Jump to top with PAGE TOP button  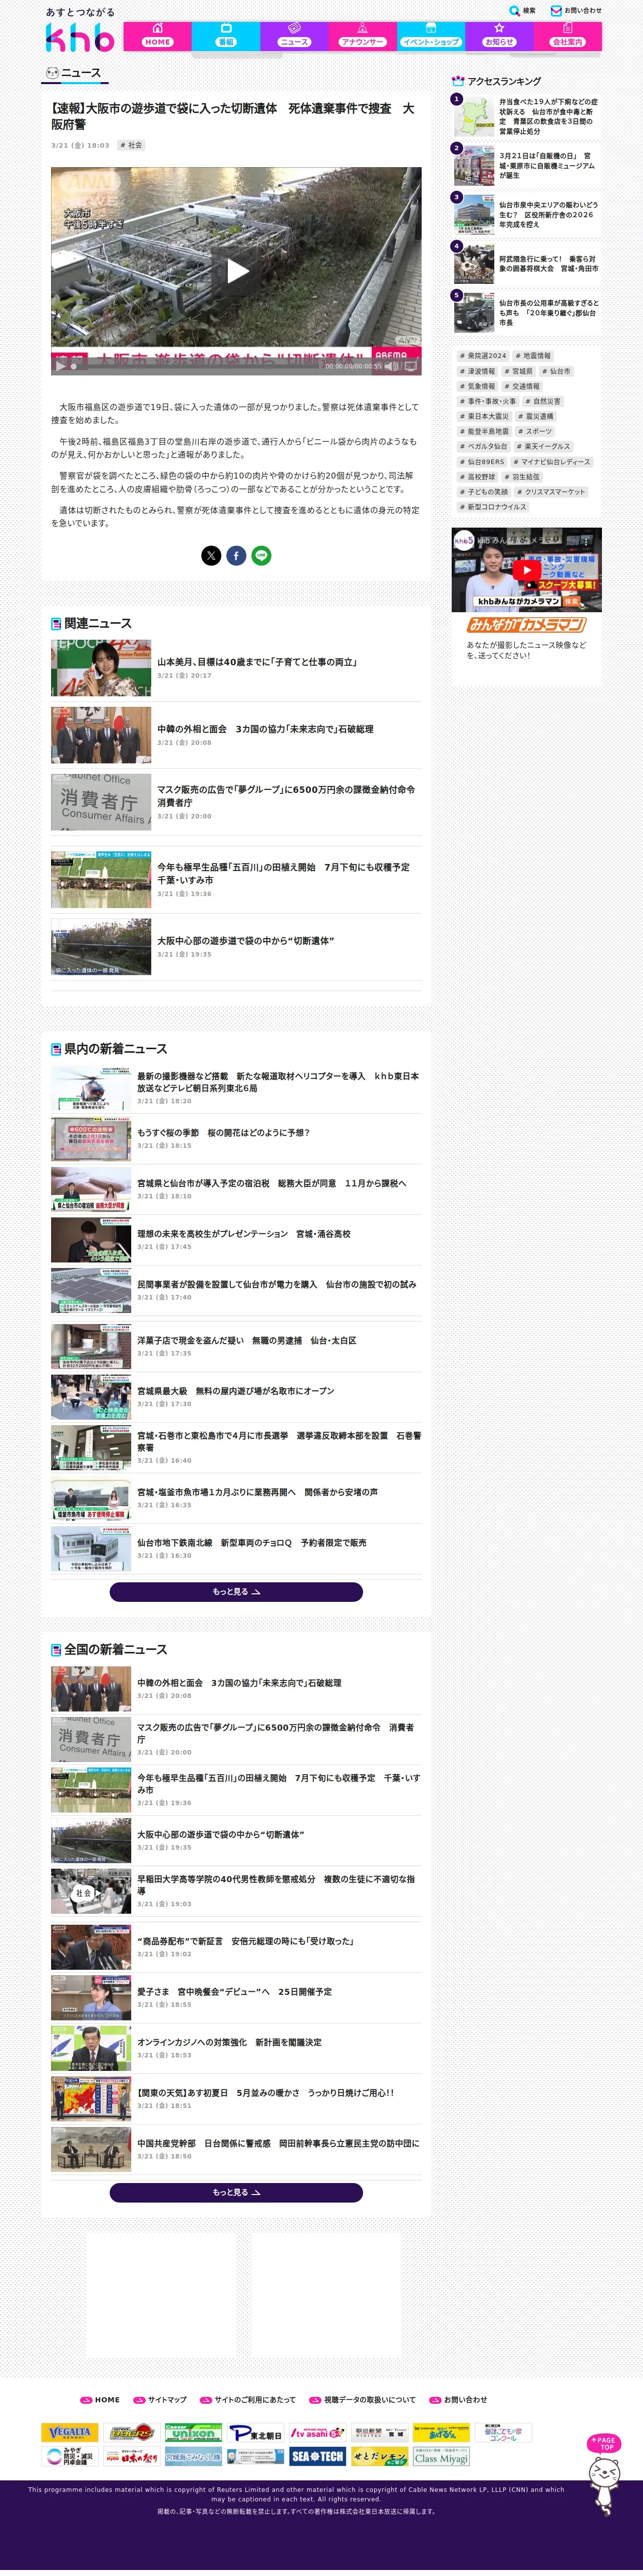(x=605, y=2443)
